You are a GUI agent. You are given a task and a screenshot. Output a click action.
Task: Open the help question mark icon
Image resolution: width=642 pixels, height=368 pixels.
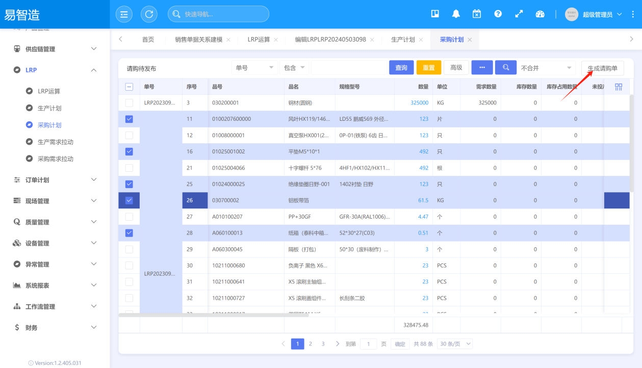[498, 14]
